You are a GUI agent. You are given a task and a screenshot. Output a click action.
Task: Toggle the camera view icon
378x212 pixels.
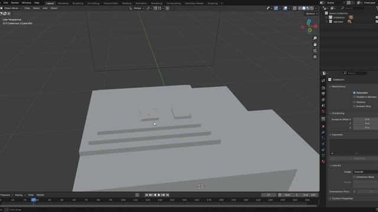[x=315, y=51]
